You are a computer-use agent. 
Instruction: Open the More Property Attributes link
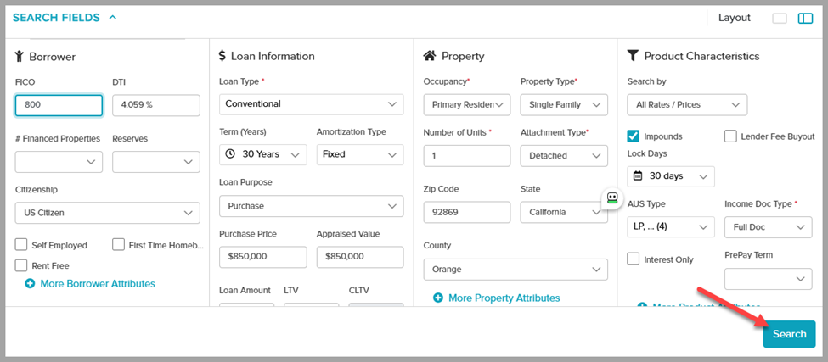pos(504,298)
